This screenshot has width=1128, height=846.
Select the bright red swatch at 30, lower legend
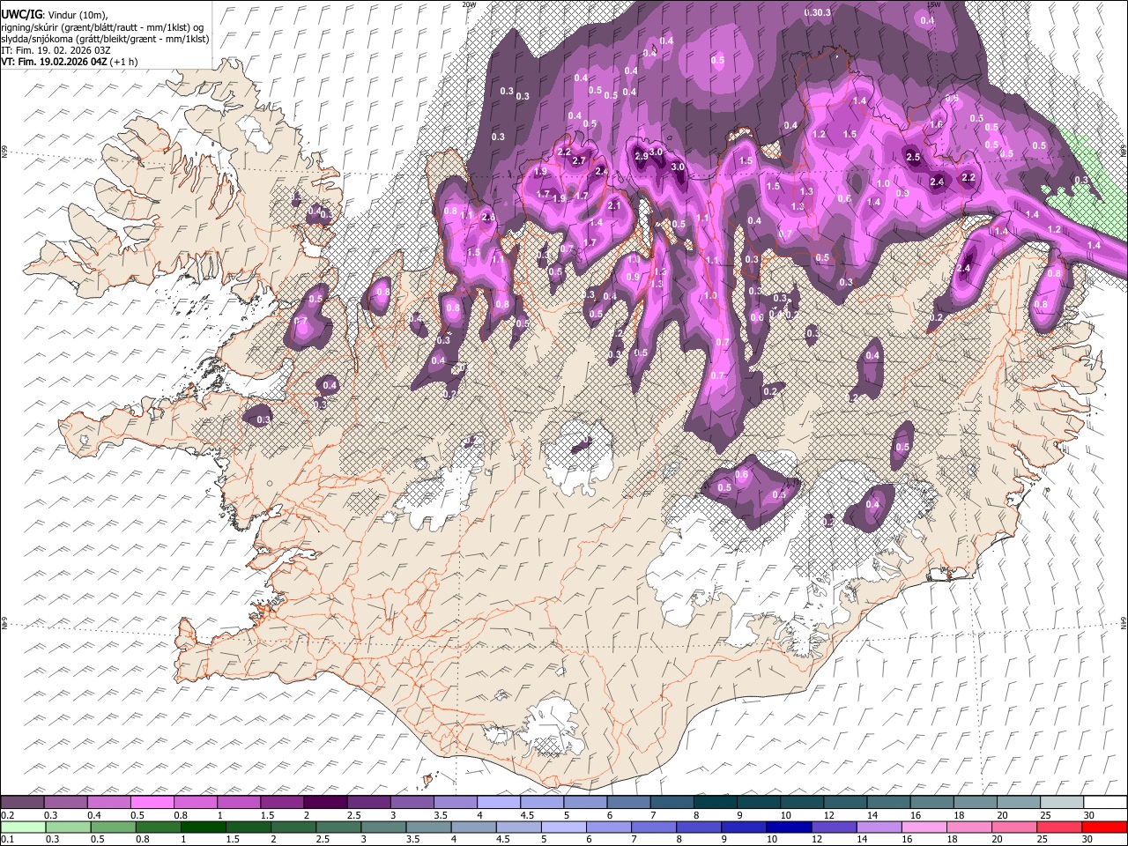(1103, 827)
